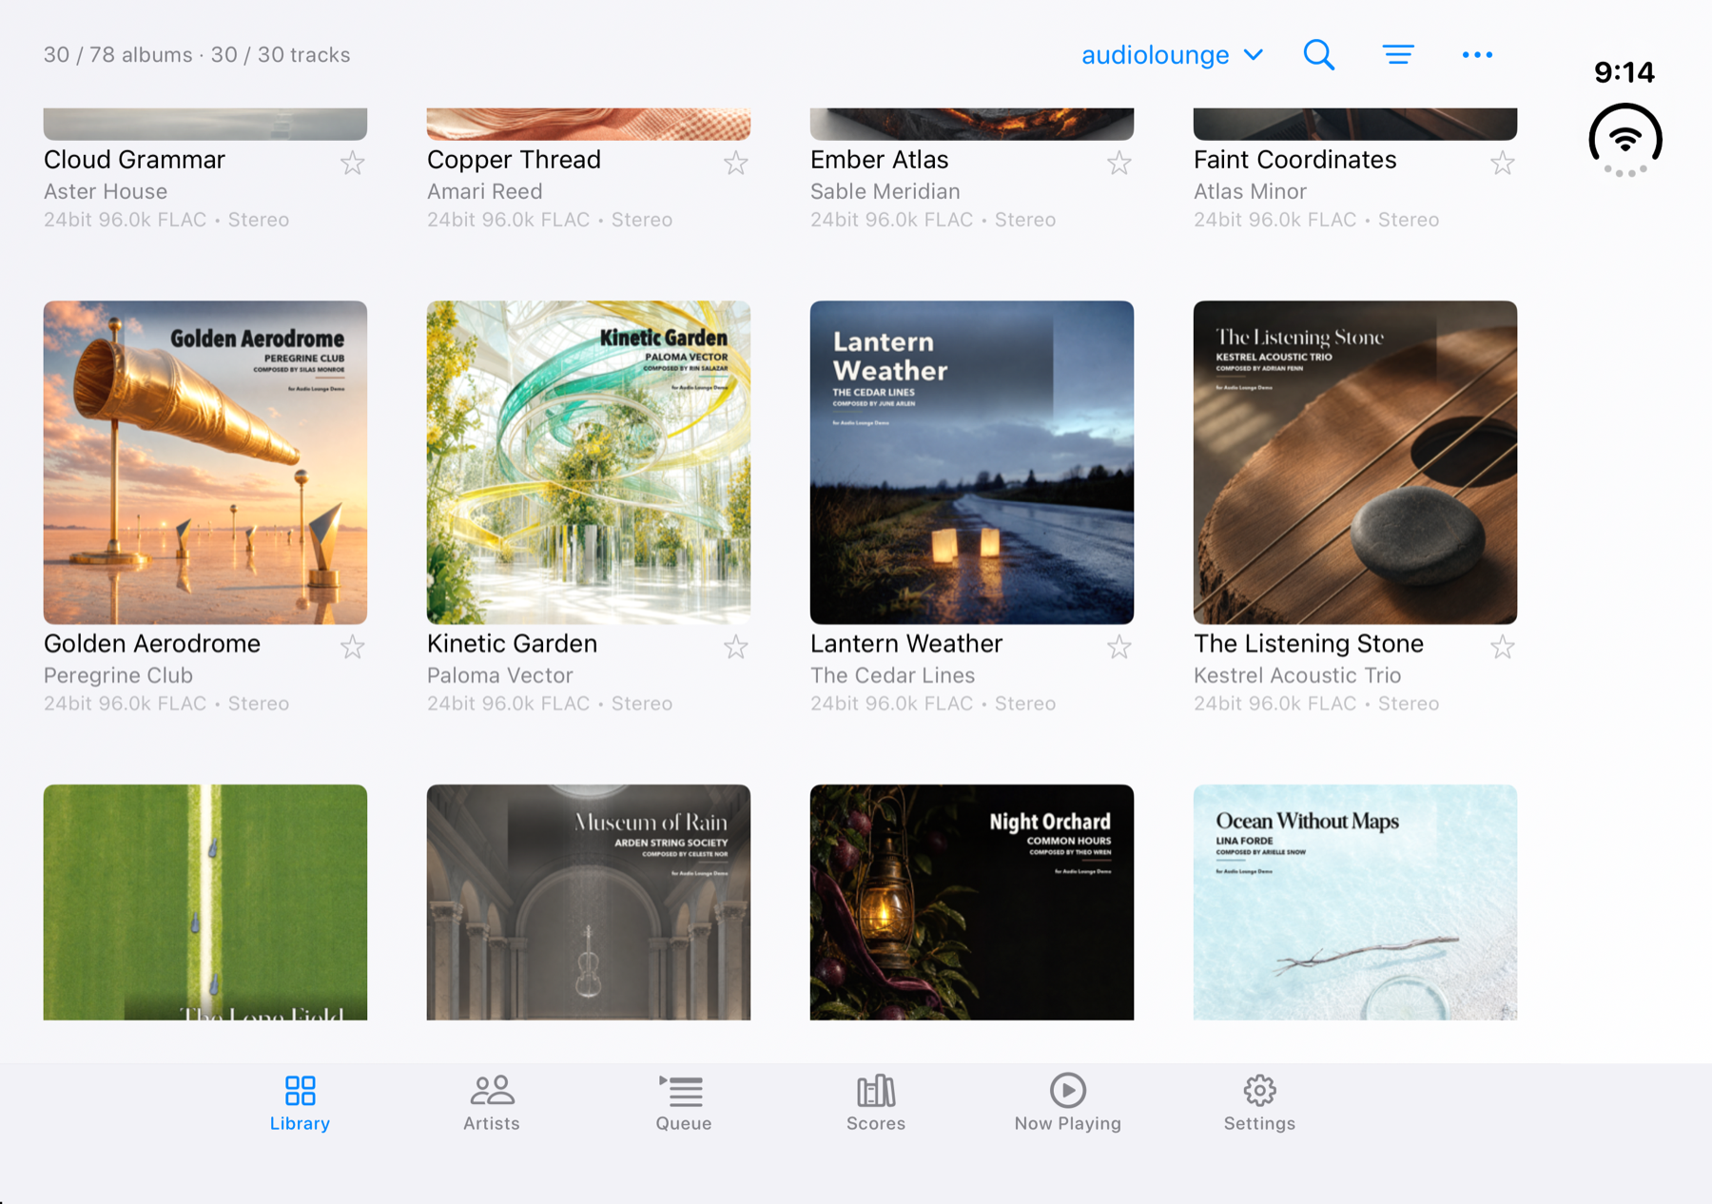Viewport: 1712px width, 1204px height.
Task: Open the library search
Action: (x=1318, y=55)
